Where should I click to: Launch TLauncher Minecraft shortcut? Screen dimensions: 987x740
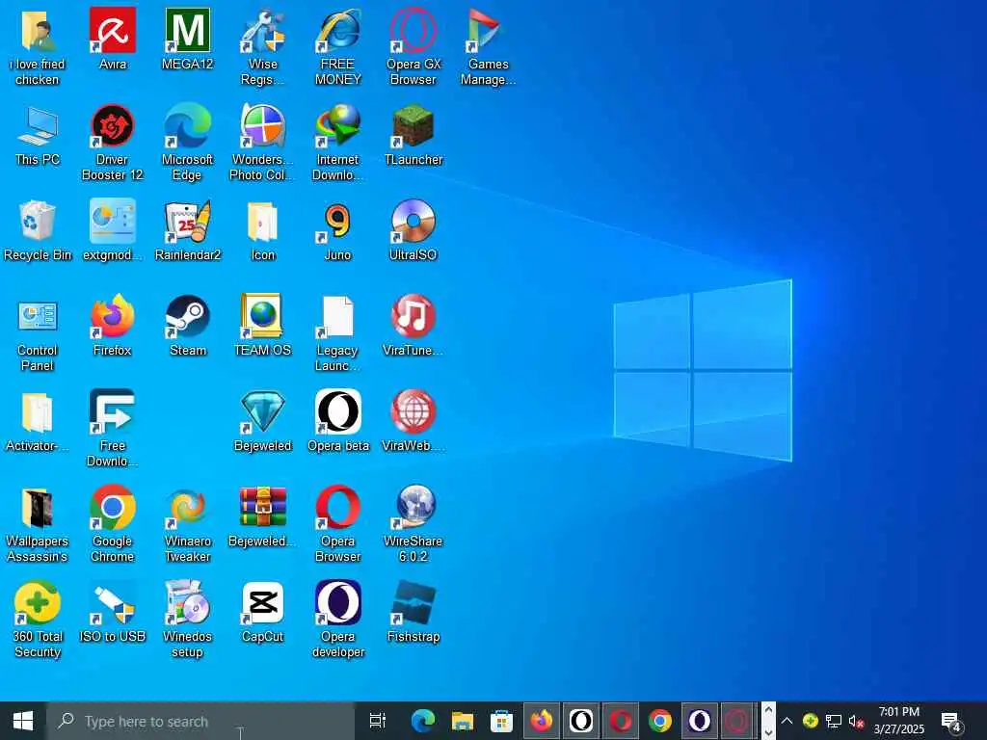click(413, 135)
